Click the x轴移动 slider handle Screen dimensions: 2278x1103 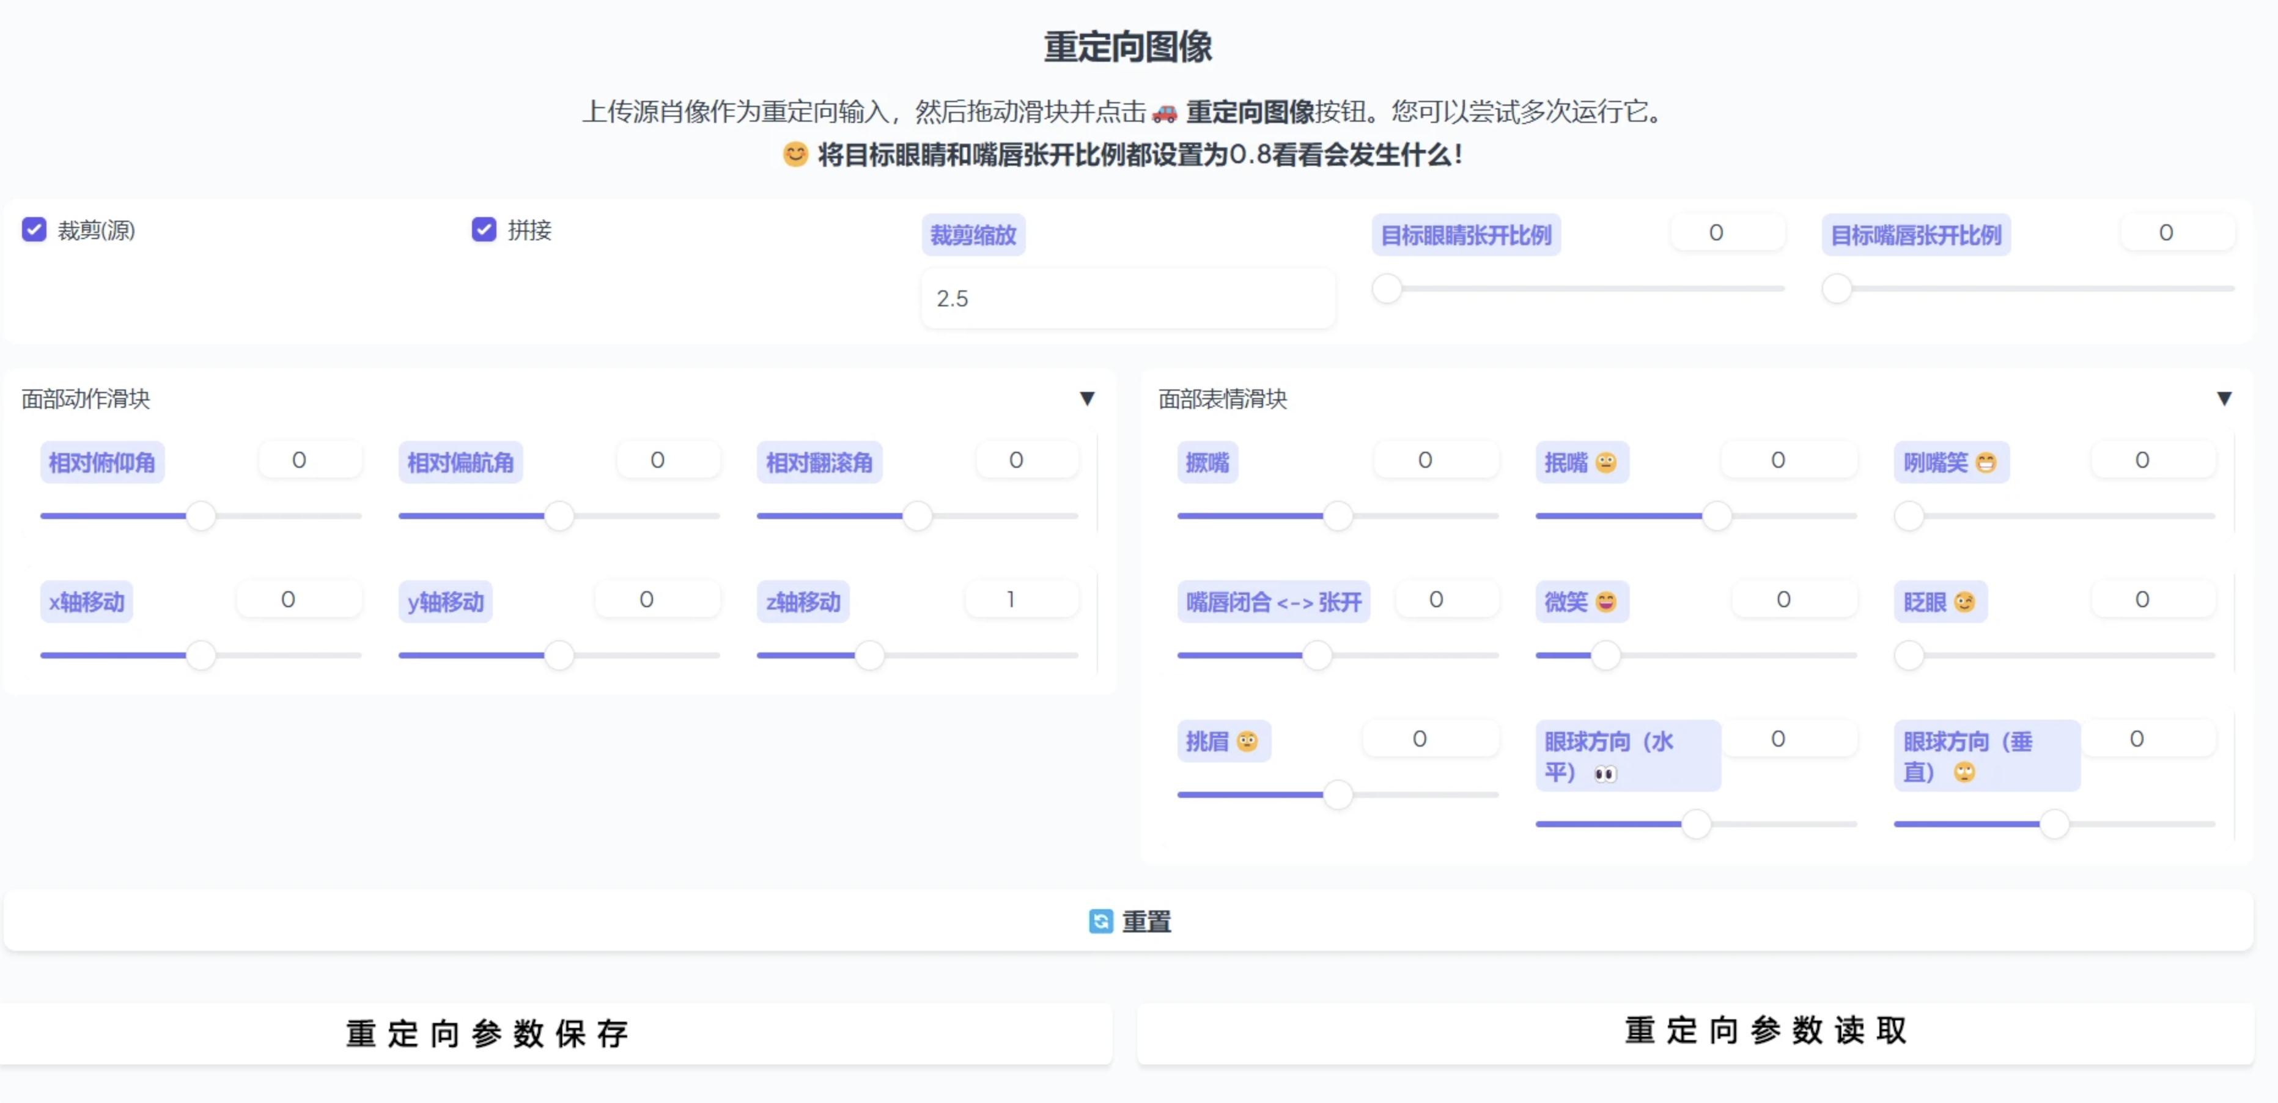201,655
